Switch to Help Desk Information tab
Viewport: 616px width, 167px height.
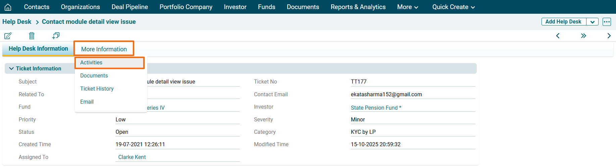pos(38,49)
